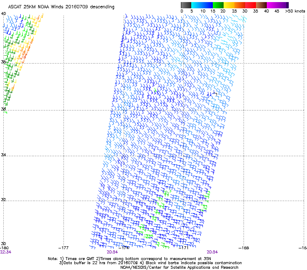Click the -177 longitude label

click(x=63, y=248)
